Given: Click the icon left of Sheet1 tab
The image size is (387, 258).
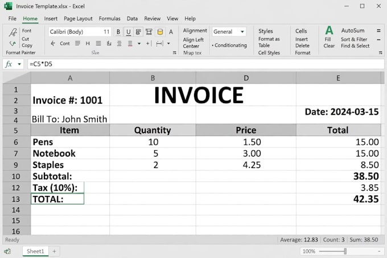Looking at the screenshot, I should pos(7,251).
